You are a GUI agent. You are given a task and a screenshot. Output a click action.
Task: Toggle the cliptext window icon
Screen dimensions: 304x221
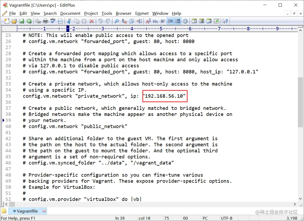coord(201,21)
